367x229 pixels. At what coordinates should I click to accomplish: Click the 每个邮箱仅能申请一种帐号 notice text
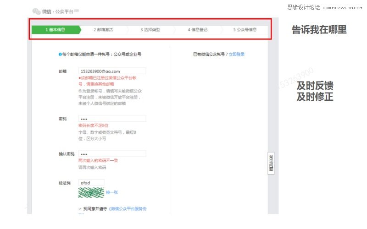click(101, 54)
